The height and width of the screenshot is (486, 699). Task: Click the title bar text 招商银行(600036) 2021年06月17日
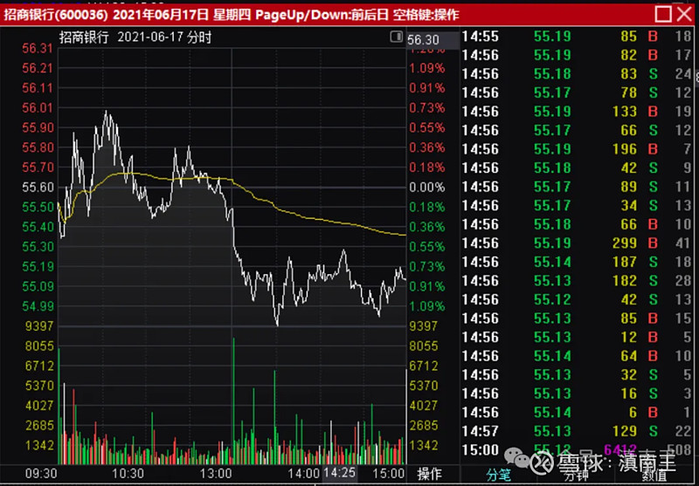coord(106,15)
